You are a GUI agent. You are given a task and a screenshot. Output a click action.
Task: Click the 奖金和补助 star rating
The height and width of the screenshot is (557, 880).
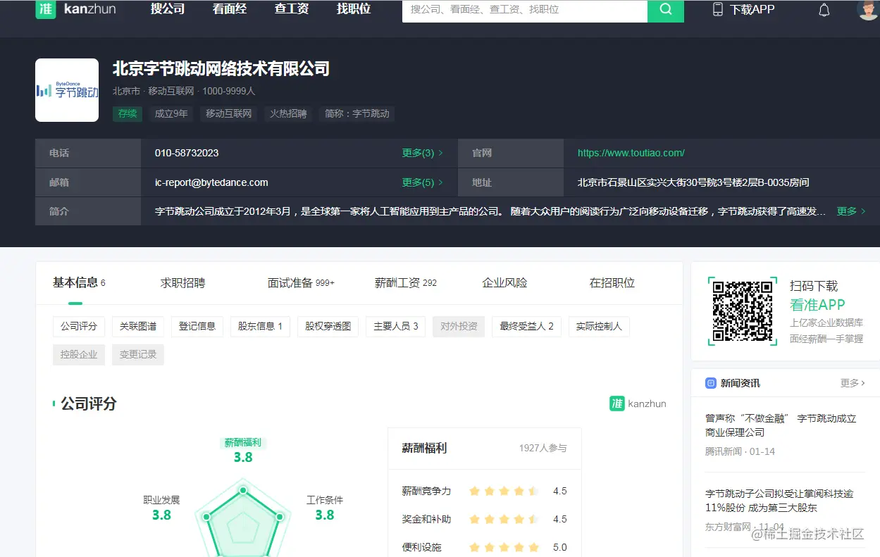[x=504, y=519]
